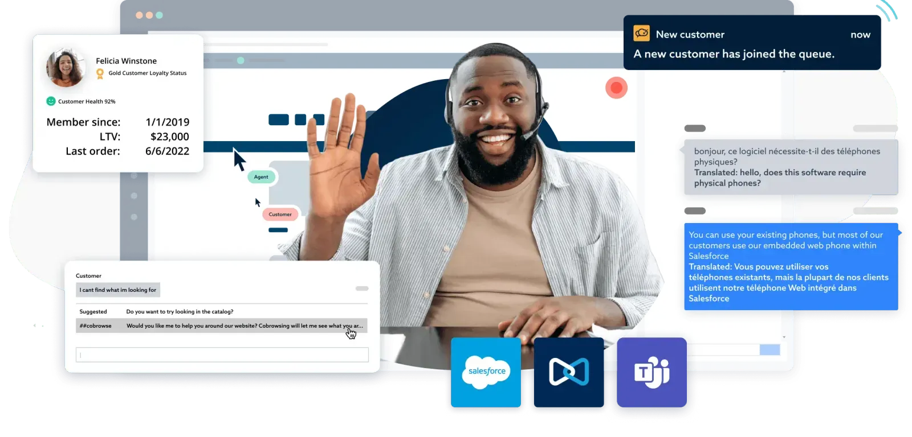
Task: Click the Felicia Winstone name
Action: (x=126, y=61)
